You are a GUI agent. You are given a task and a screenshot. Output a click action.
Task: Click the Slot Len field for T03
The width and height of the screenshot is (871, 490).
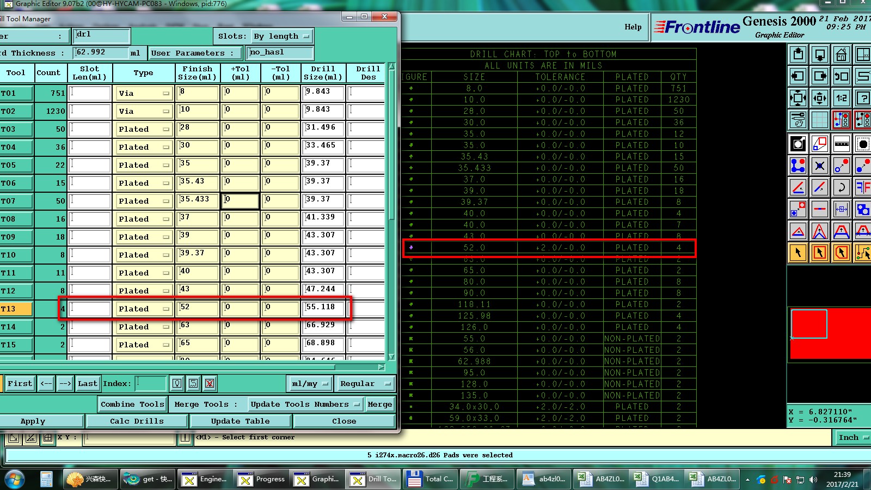[x=90, y=129]
